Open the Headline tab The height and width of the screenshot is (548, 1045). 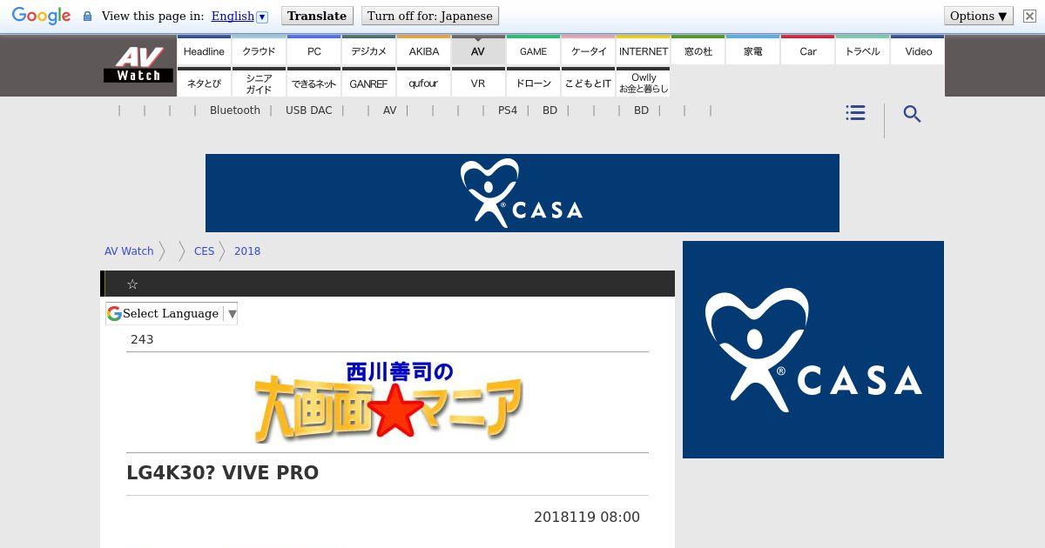(204, 50)
